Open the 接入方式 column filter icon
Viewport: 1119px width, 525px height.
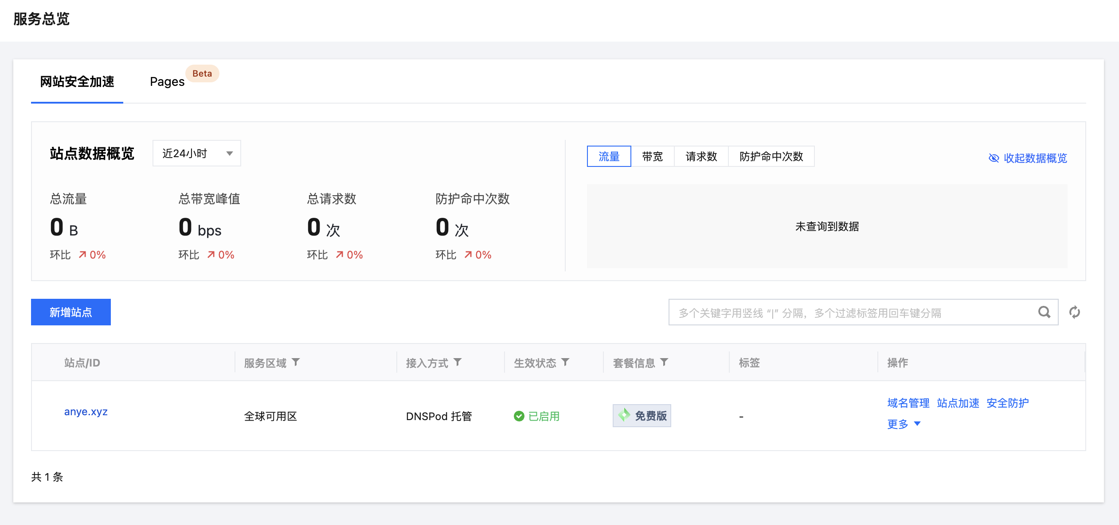[x=458, y=362]
